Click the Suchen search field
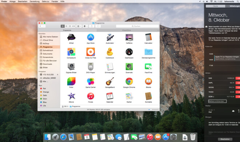Screen dimensions: 240x142 pyautogui.click(x=137, y=26)
